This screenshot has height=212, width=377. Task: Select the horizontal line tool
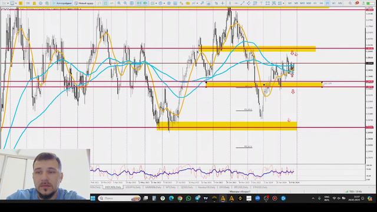236,4
